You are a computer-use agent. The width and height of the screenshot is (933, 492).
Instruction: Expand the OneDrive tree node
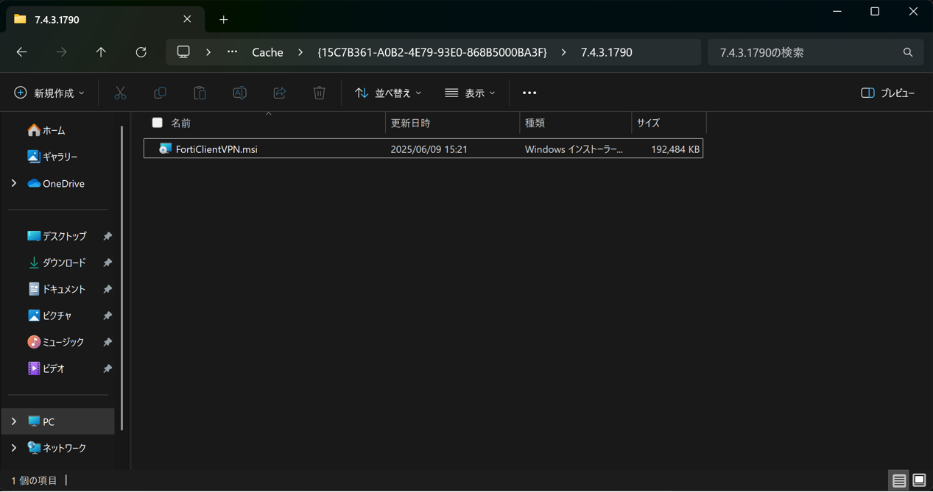tap(14, 183)
